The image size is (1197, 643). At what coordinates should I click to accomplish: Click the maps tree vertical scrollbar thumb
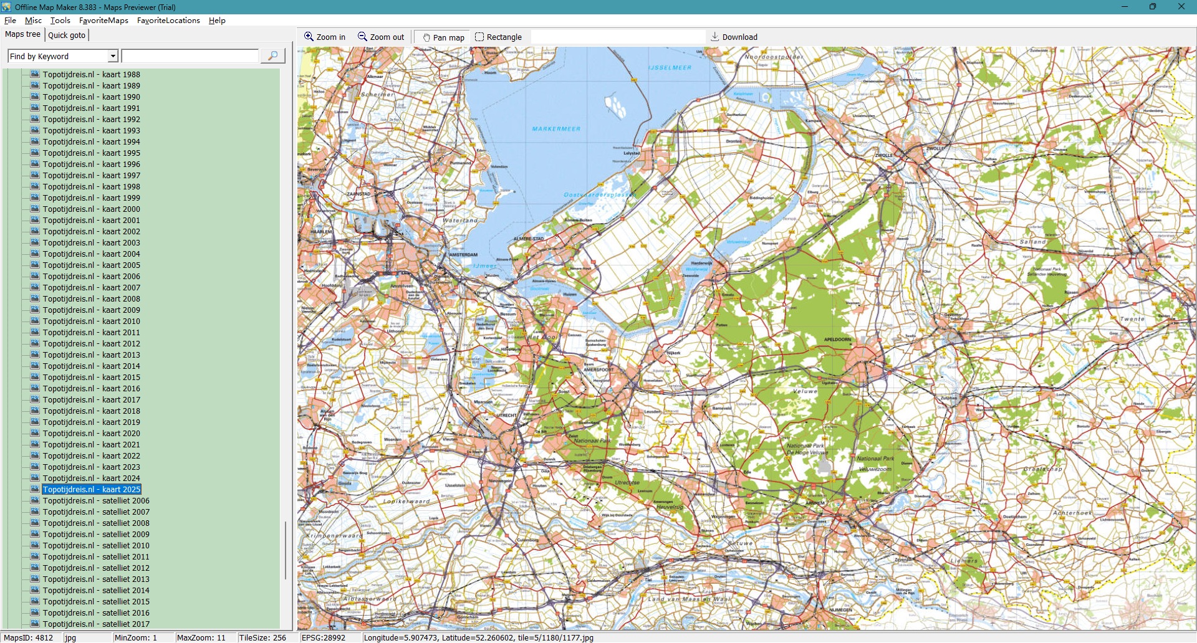[286, 550]
